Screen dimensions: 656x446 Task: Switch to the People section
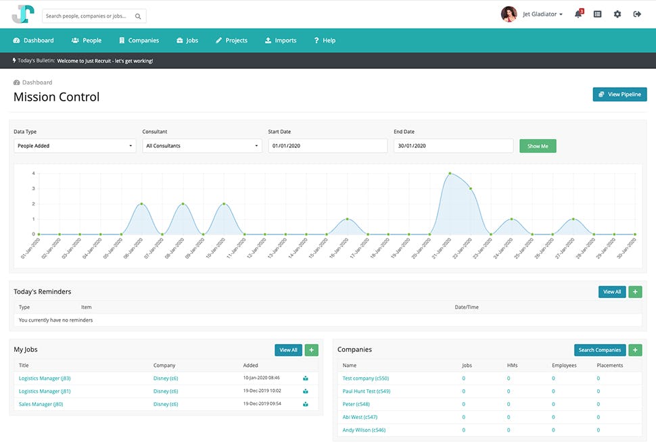tap(87, 40)
